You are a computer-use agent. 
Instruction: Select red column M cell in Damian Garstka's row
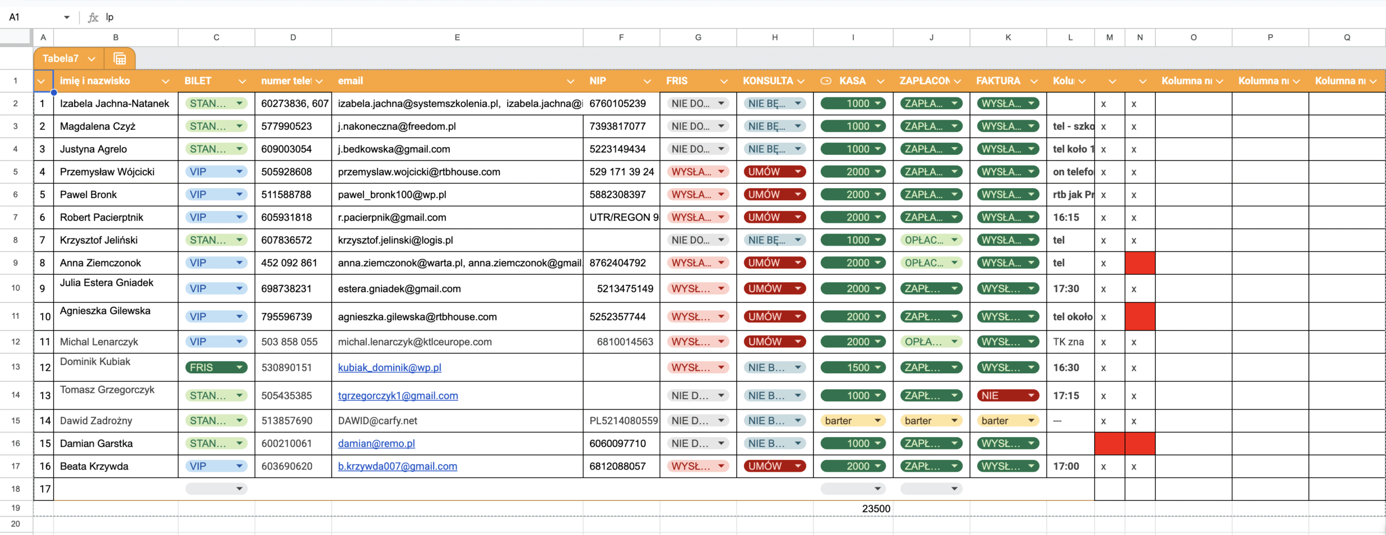coord(1109,443)
